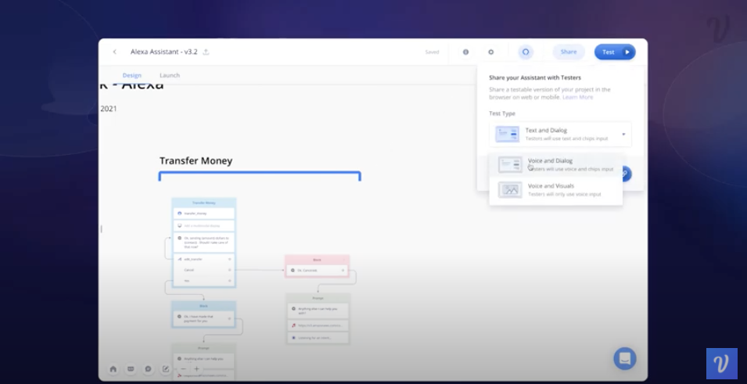Click the Share button

(x=569, y=52)
